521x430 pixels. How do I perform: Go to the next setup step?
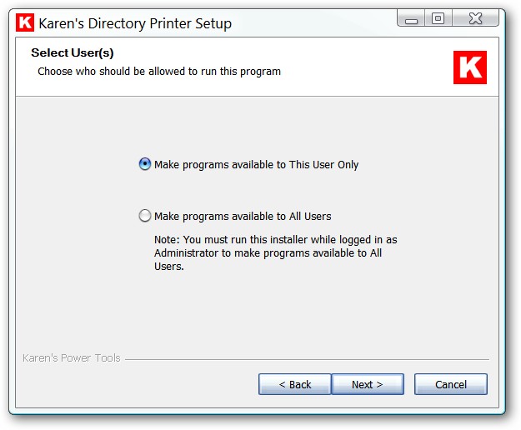tap(368, 384)
